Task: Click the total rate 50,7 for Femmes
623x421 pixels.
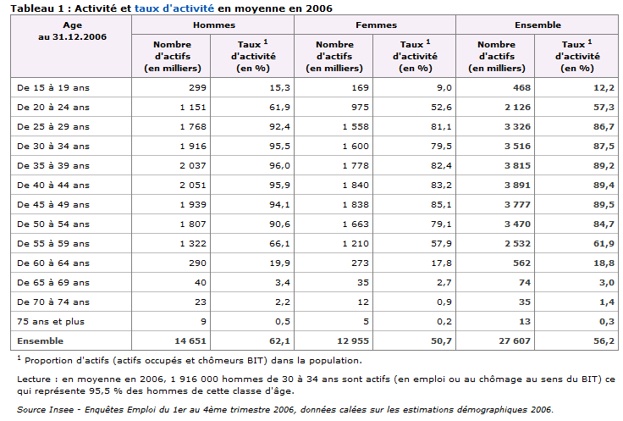Action: [441, 341]
